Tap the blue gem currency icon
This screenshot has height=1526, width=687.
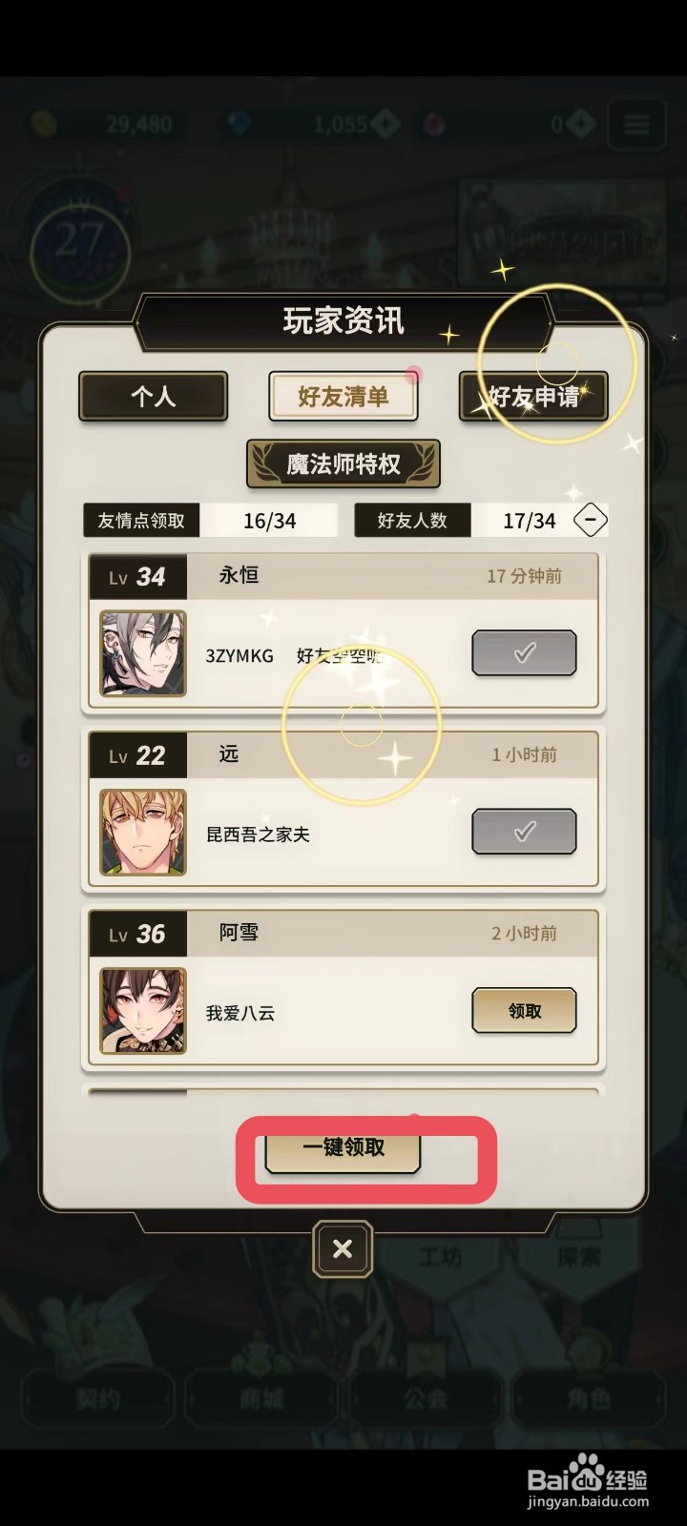238,124
